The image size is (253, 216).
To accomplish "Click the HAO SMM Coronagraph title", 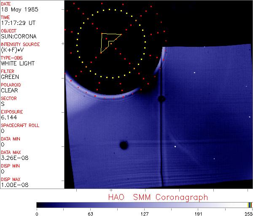I will pos(158,197).
